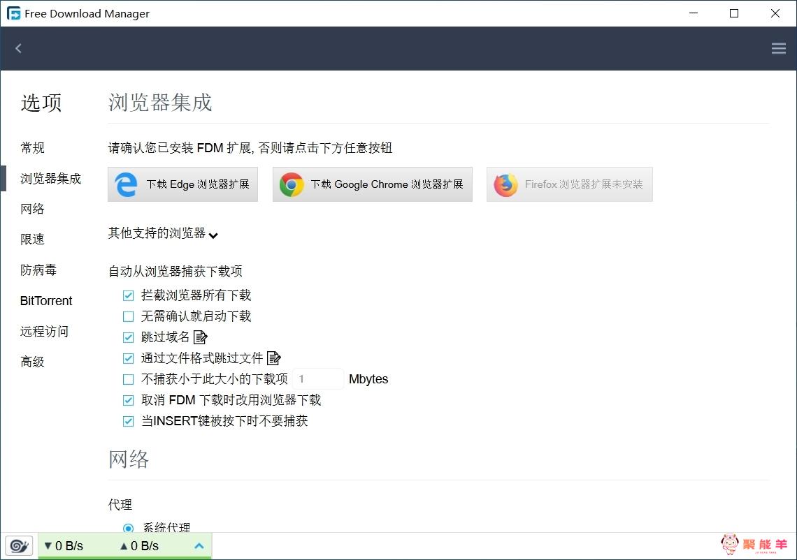Minimize the Free Download Manager window
Screen dimensions: 797x560
pyautogui.click(x=694, y=13)
